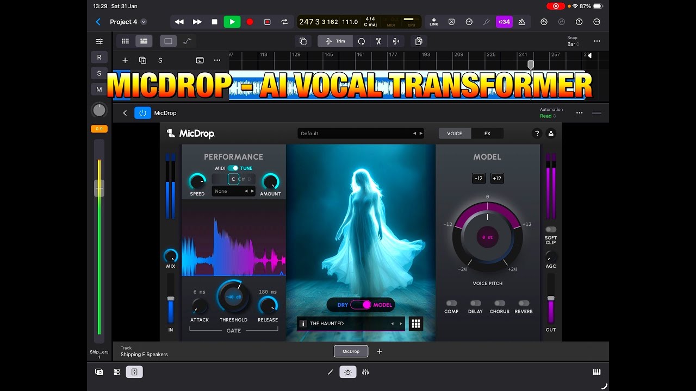Go back with the blue chevron beside Project 4
Screen dimensions: 696x391
click(x=98, y=22)
